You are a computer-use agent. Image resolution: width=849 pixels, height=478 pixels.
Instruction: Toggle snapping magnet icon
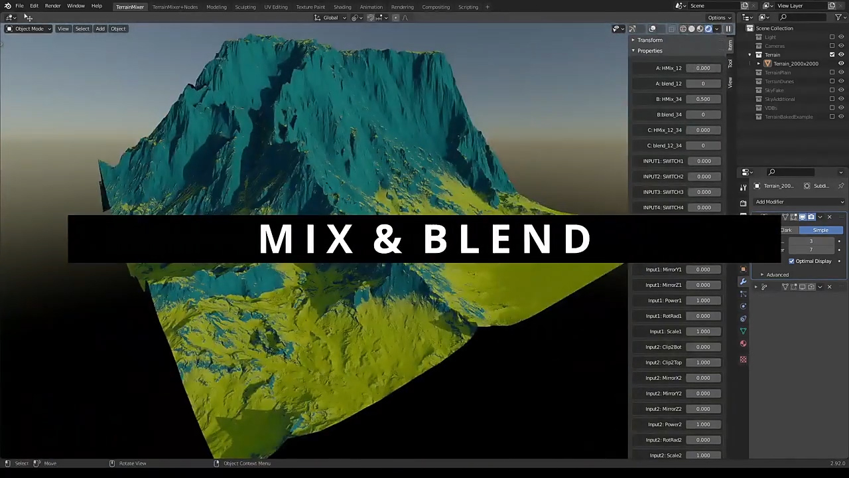tap(371, 18)
